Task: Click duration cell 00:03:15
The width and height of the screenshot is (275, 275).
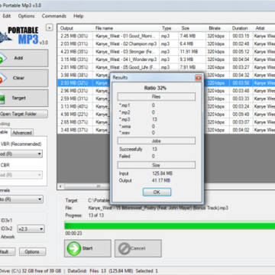Action: [x=241, y=36]
